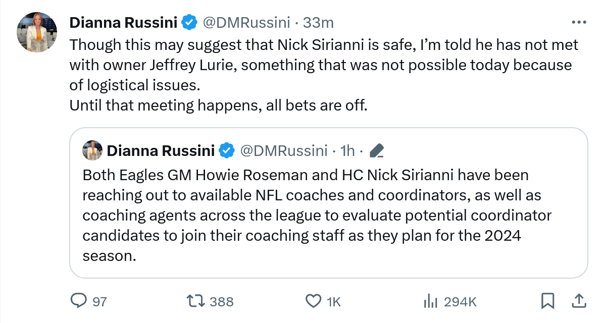Like the tweet with heart icon
Image resolution: width=604 pixels, height=323 pixels.
[x=314, y=301]
